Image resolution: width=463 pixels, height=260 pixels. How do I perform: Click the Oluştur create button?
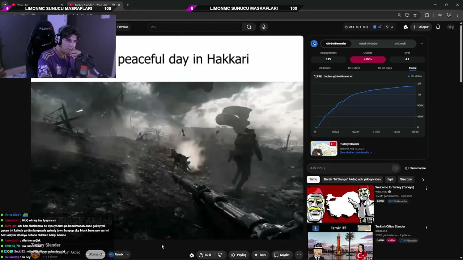420,27
